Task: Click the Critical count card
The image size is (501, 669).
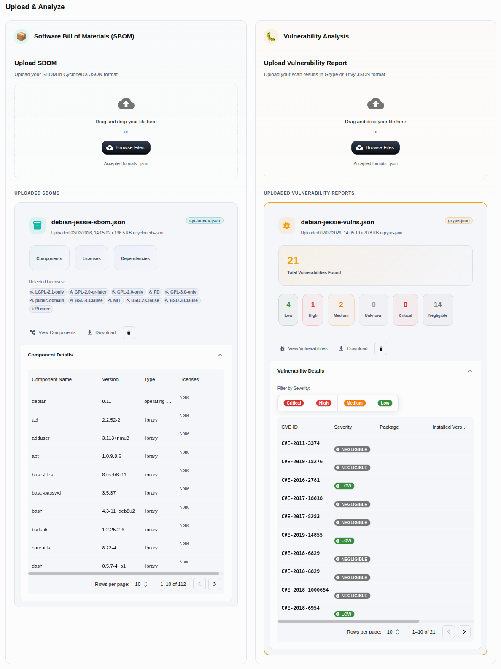Action: (x=405, y=310)
